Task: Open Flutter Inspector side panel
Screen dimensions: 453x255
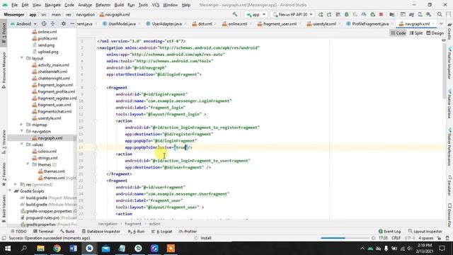Action: point(449,63)
